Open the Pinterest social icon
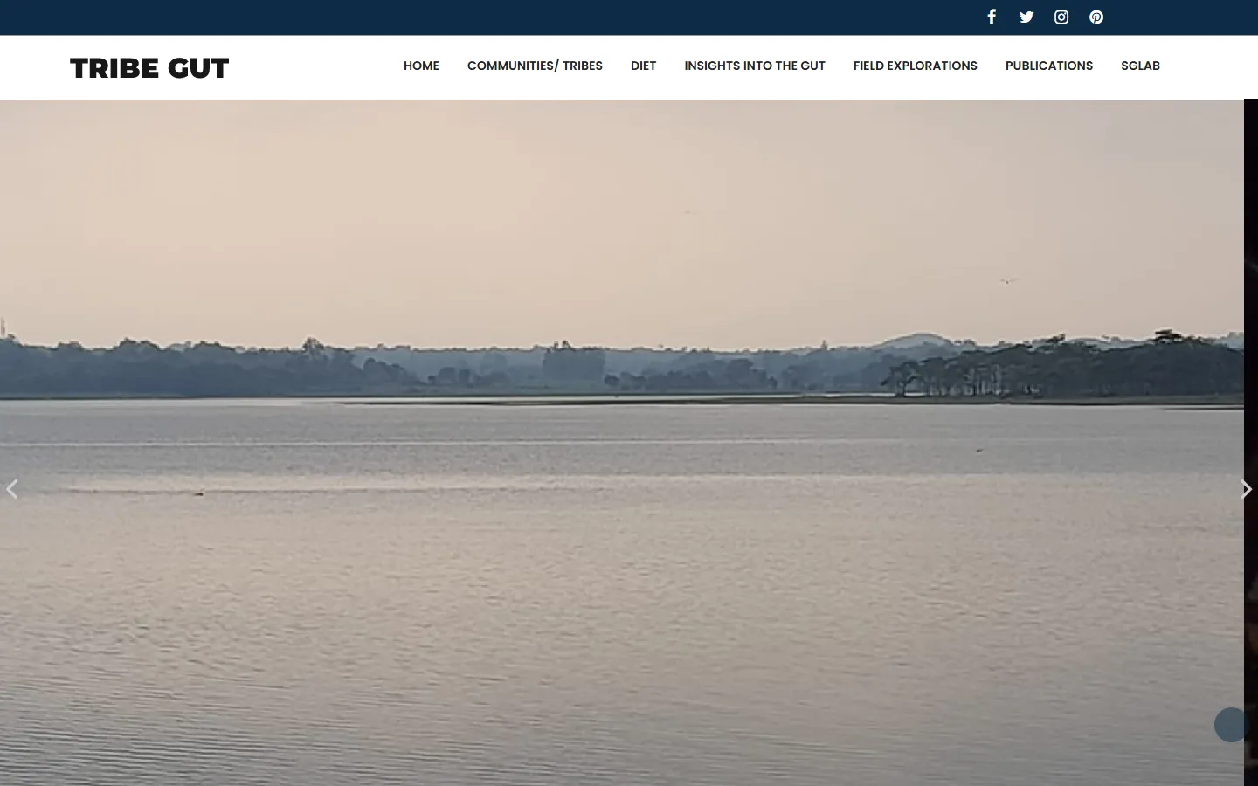 click(x=1096, y=17)
